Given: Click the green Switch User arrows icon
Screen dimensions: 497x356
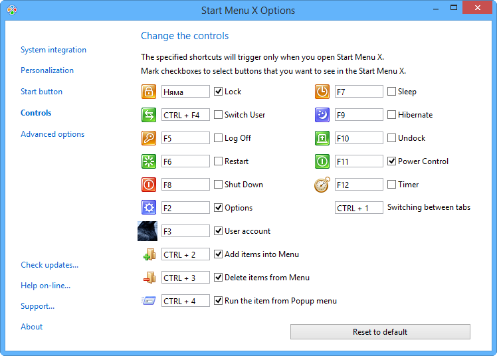Looking at the screenshot, I should point(149,115).
